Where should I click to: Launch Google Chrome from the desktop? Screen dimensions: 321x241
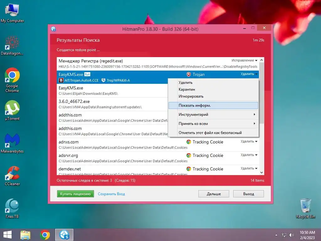click(12, 80)
